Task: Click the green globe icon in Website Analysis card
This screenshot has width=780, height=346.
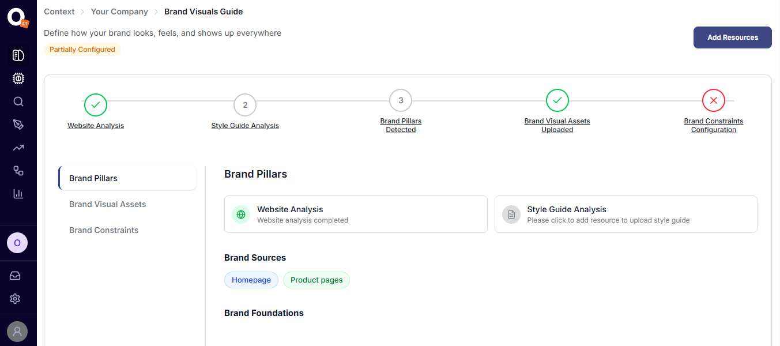Action: tap(241, 215)
